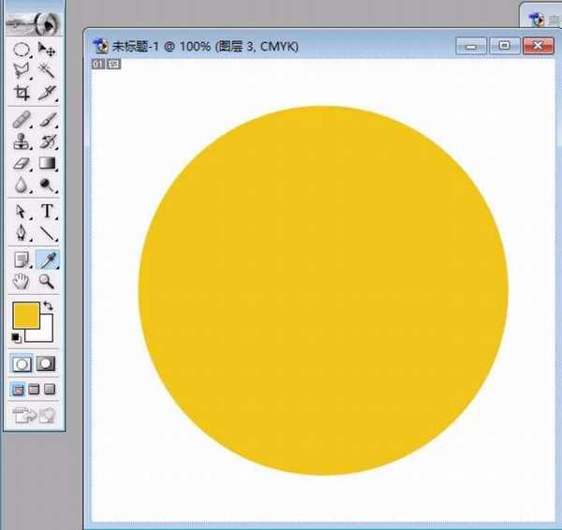This screenshot has width=562, height=530.
Task: Select the Crop tool
Action: point(21,93)
